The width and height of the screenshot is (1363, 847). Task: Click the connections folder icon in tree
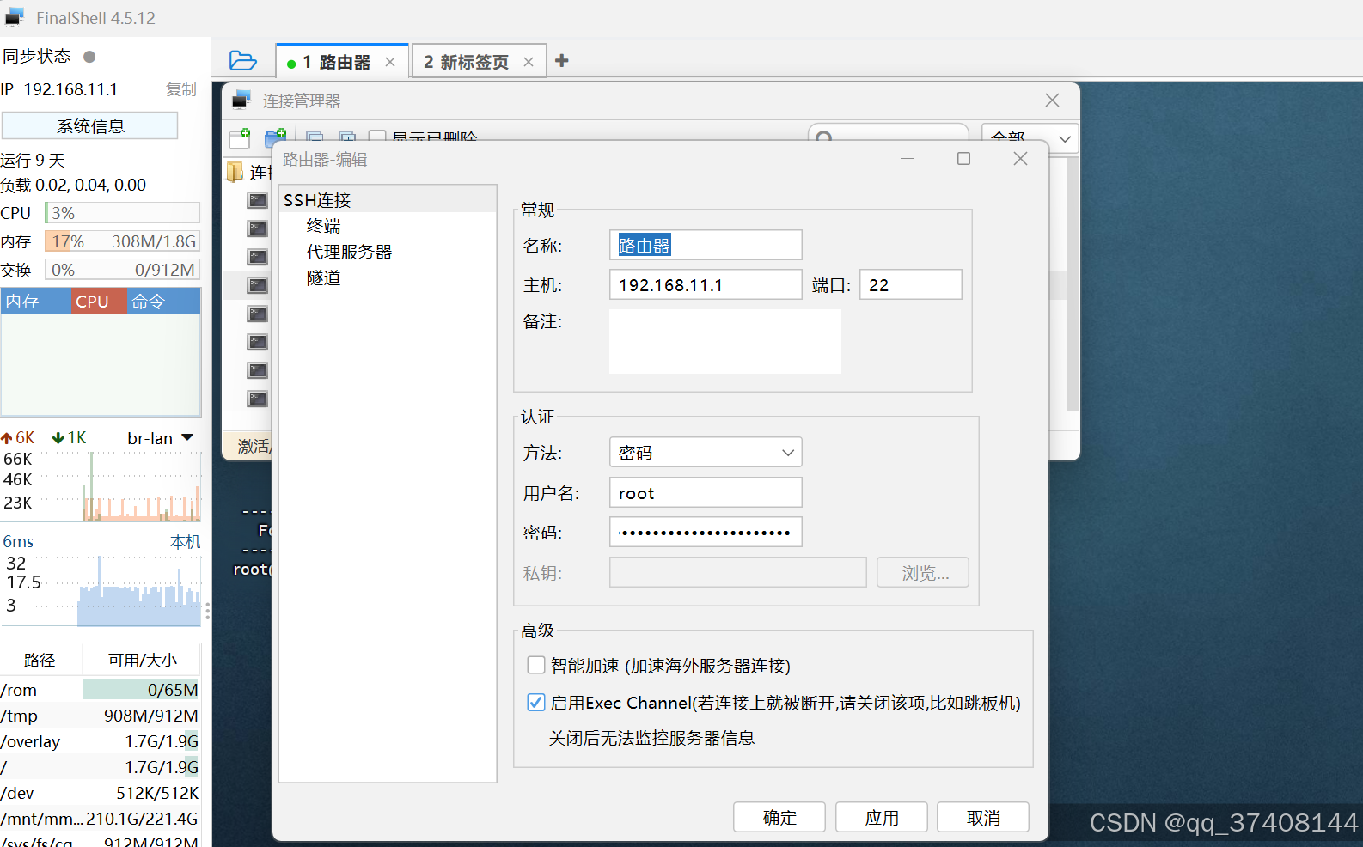pyautogui.click(x=235, y=173)
